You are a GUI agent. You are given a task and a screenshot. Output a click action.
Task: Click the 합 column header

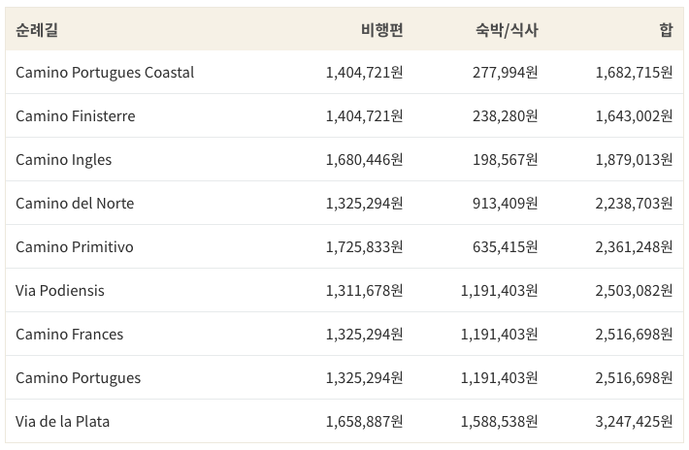click(666, 30)
